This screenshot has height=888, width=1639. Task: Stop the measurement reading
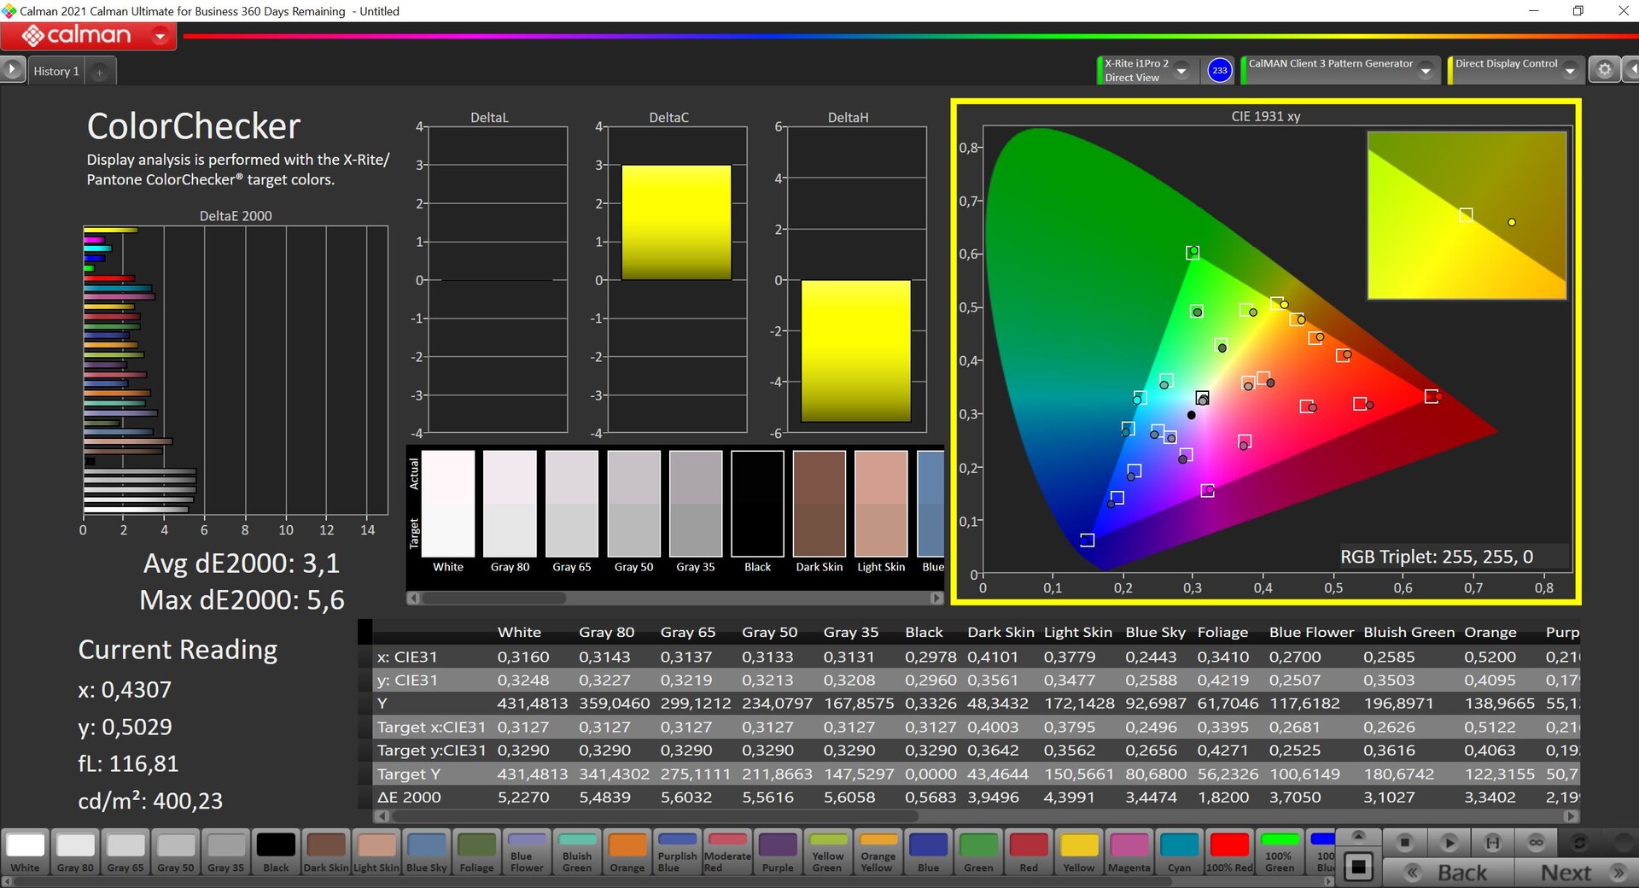[x=1404, y=843]
